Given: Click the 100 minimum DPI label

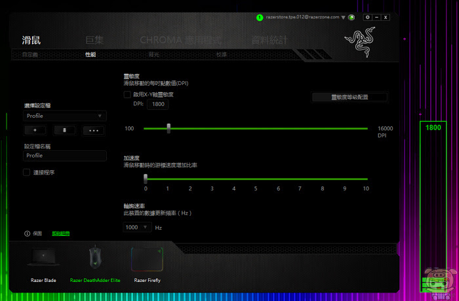Looking at the screenshot, I should click(129, 128).
